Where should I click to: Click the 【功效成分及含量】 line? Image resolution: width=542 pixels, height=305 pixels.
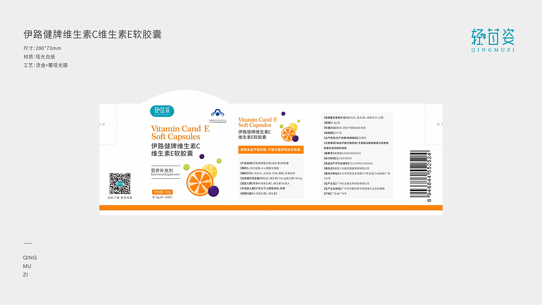(271, 178)
